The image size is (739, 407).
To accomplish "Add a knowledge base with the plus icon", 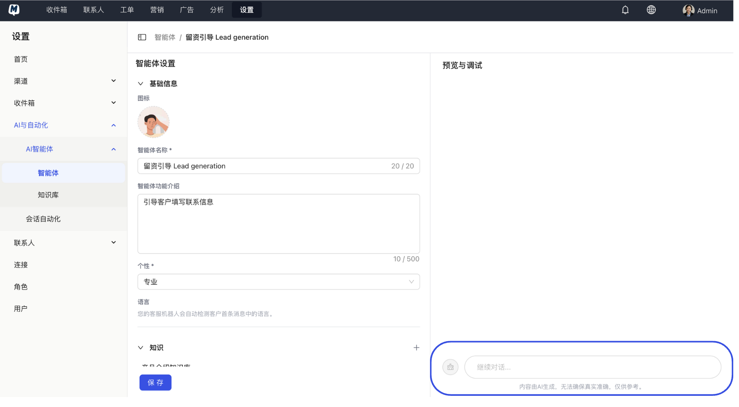I will pyautogui.click(x=416, y=347).
